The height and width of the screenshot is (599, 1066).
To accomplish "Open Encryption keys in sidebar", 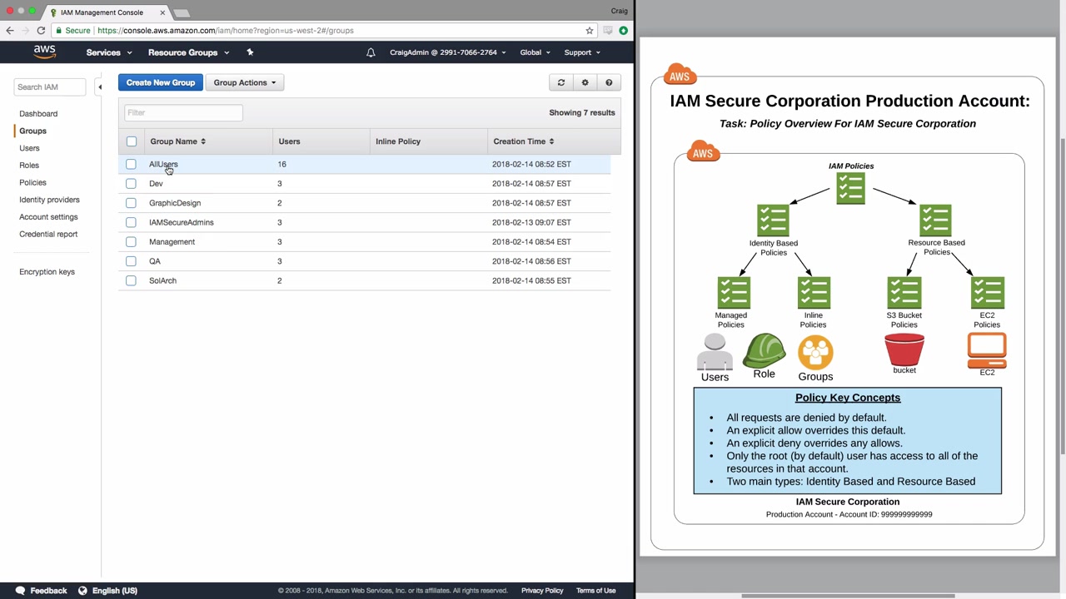I will tap(47, 272).
